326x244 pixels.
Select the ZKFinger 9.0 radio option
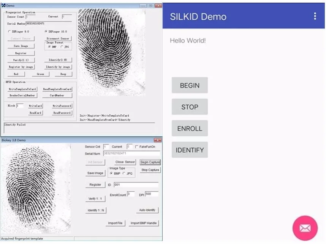(9, 31)
